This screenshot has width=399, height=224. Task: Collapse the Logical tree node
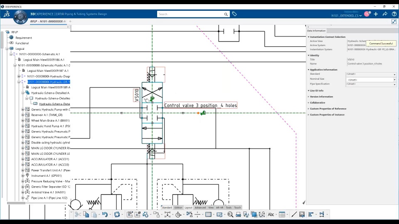click(7, 49)
